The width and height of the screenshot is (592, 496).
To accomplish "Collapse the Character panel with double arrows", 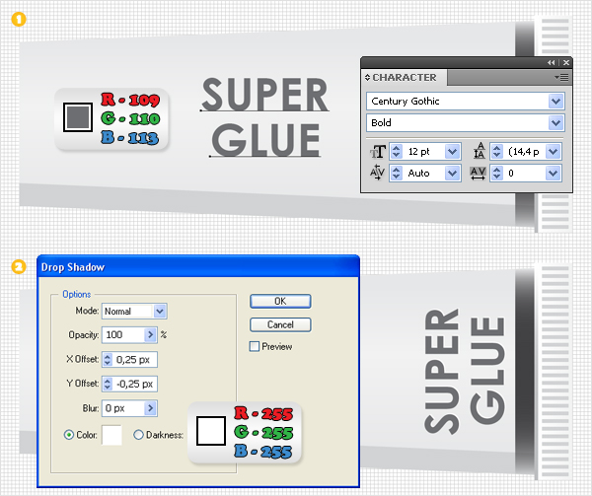I will [552, 62].
